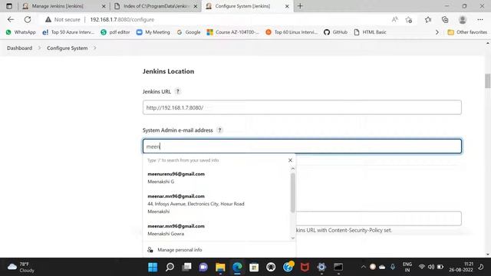Viewport: 491px width, 276px height.
Task: Open WhatsApp bookmark
Action: (x=21, y=32)
